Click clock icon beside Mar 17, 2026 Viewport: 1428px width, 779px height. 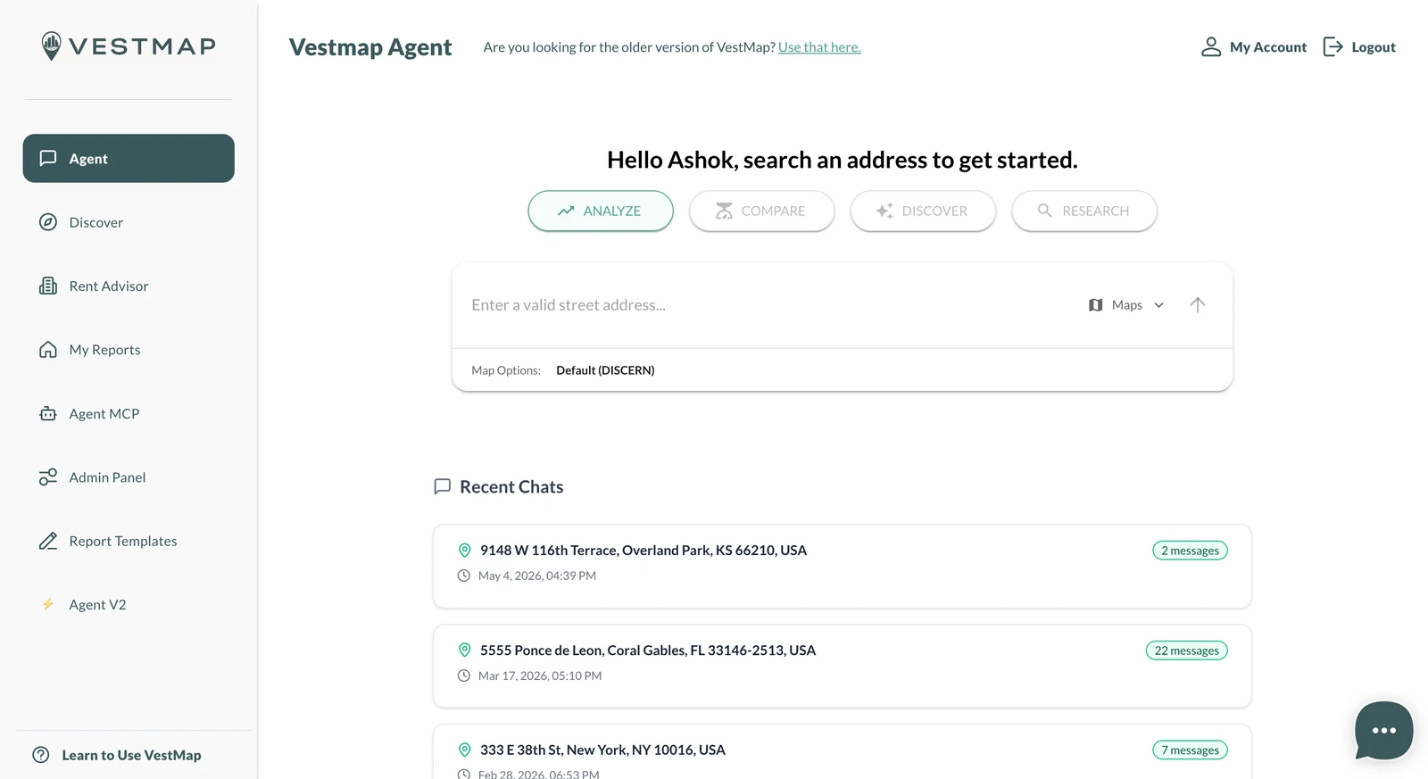pos(464,675)
